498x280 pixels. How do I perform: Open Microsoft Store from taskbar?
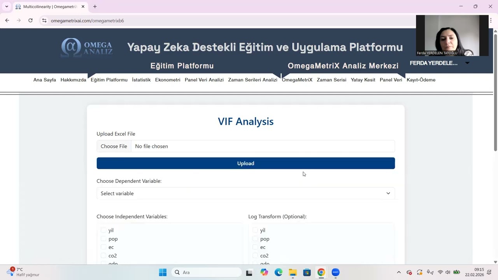[307, 272]
